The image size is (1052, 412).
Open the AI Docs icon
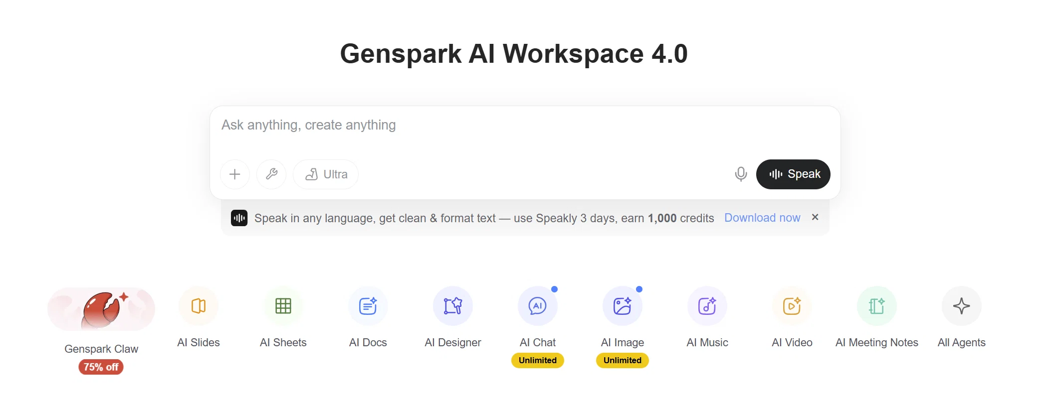[x=368, y=306]
